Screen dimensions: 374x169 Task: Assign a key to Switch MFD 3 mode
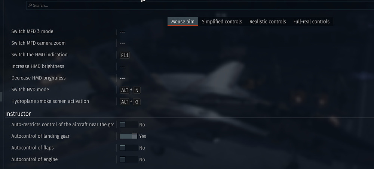122,32
